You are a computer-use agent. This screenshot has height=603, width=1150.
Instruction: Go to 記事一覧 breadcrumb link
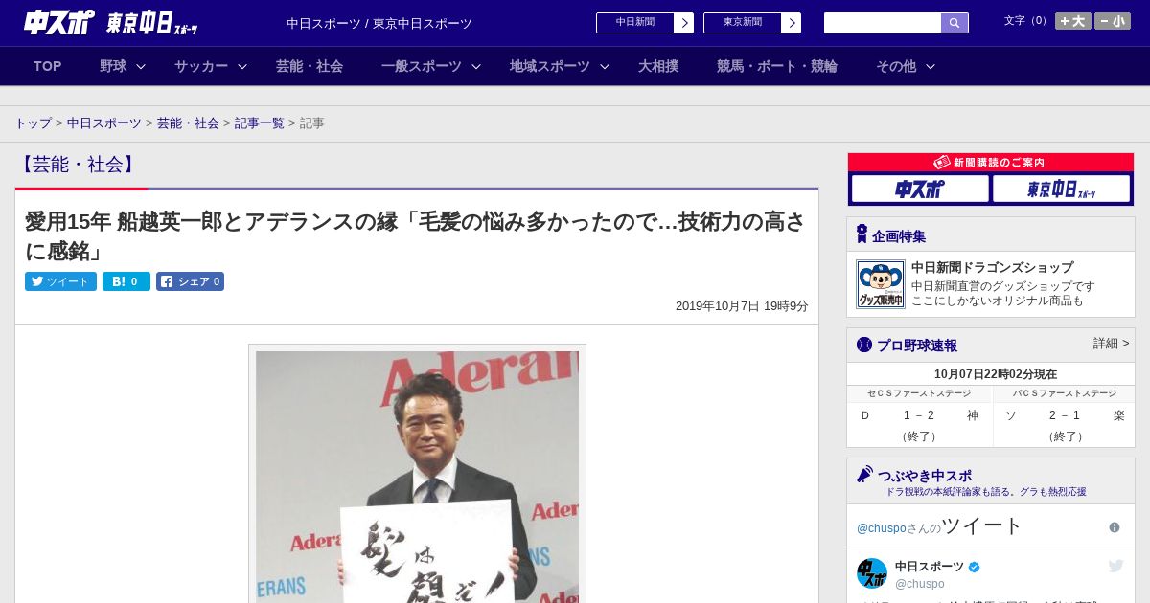(260, 123)
